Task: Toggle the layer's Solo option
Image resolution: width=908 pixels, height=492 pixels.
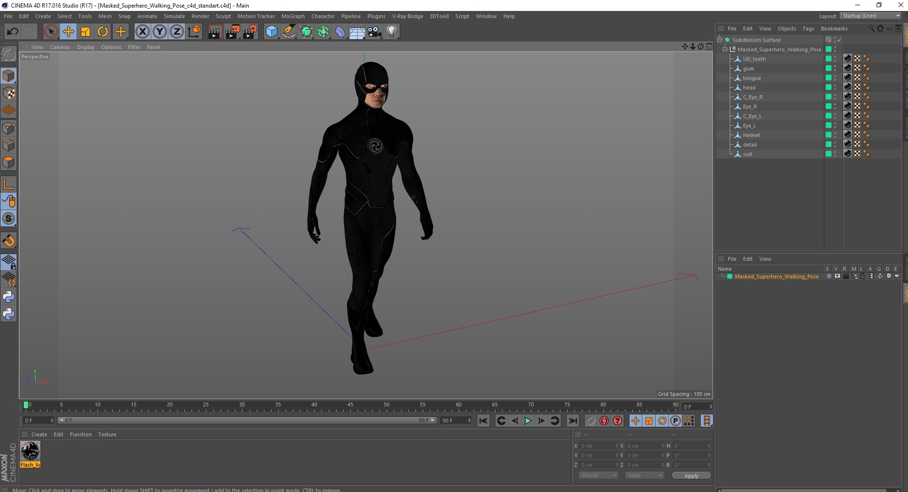Action: point(829,276)
